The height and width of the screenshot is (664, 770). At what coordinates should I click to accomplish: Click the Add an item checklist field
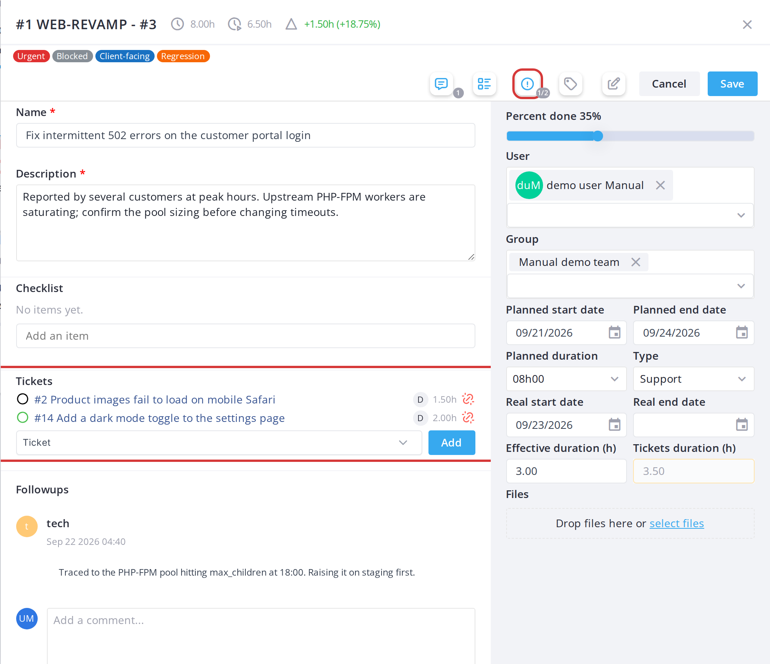pyautogui.click(x=246, y=336)
